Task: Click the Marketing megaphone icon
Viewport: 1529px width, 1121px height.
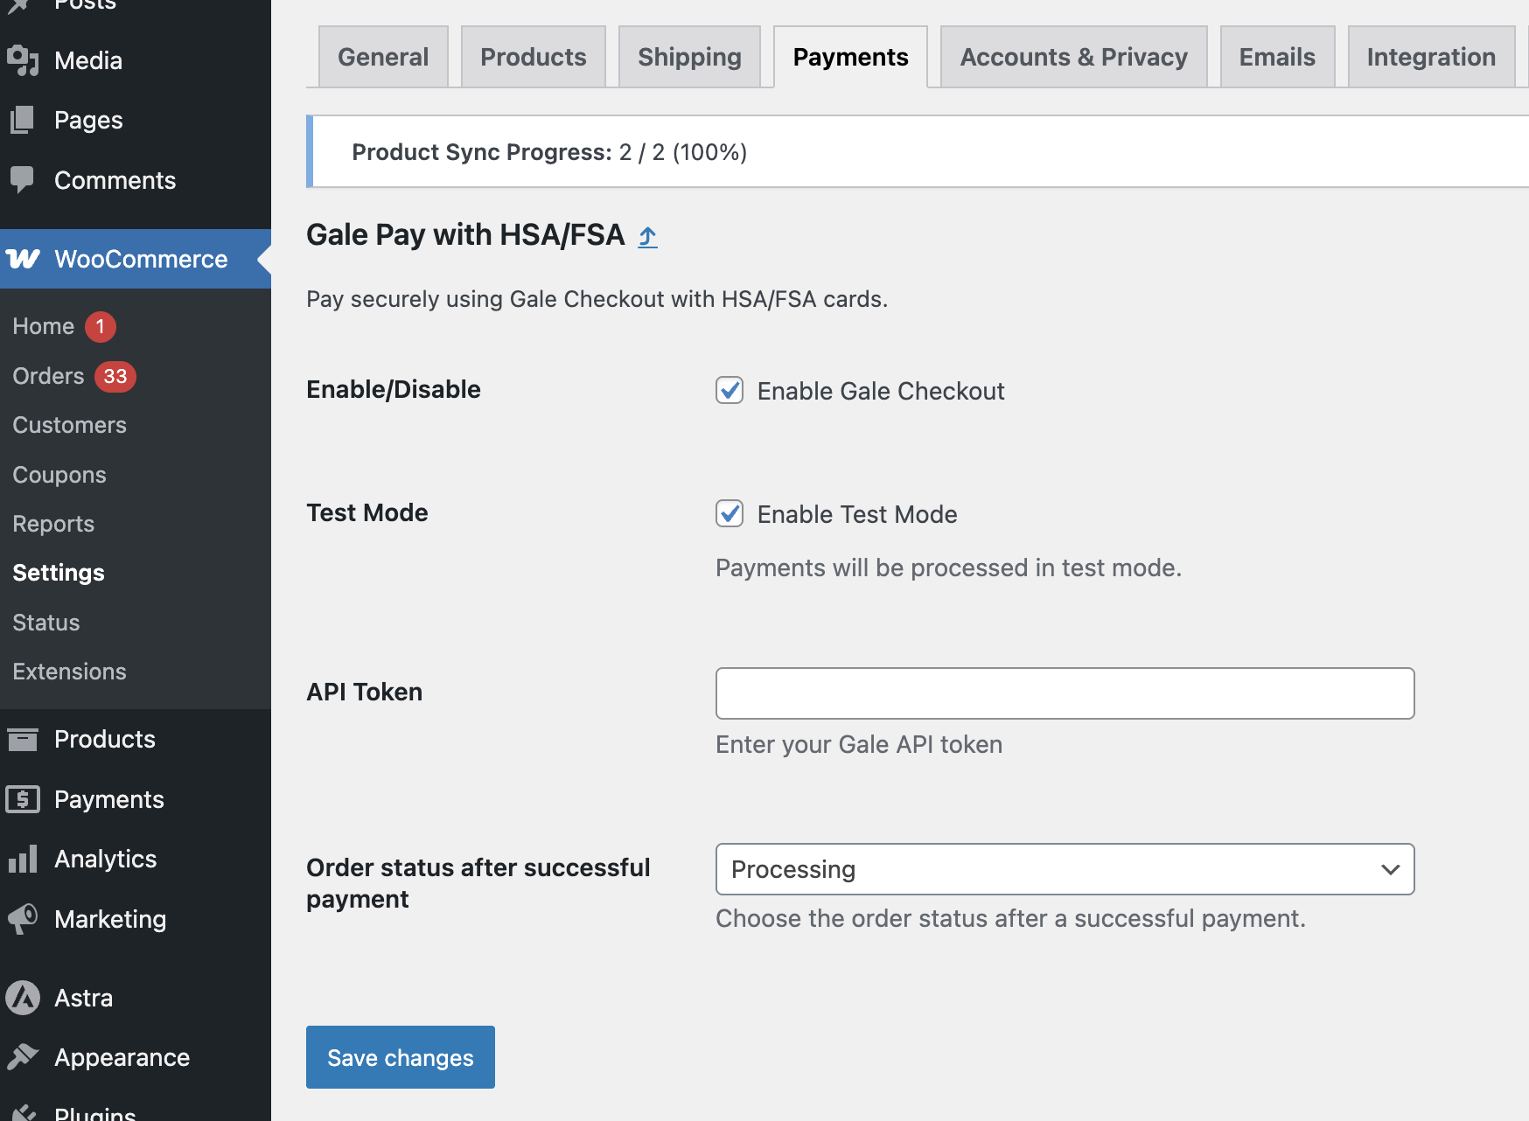Action: [23, 918]
